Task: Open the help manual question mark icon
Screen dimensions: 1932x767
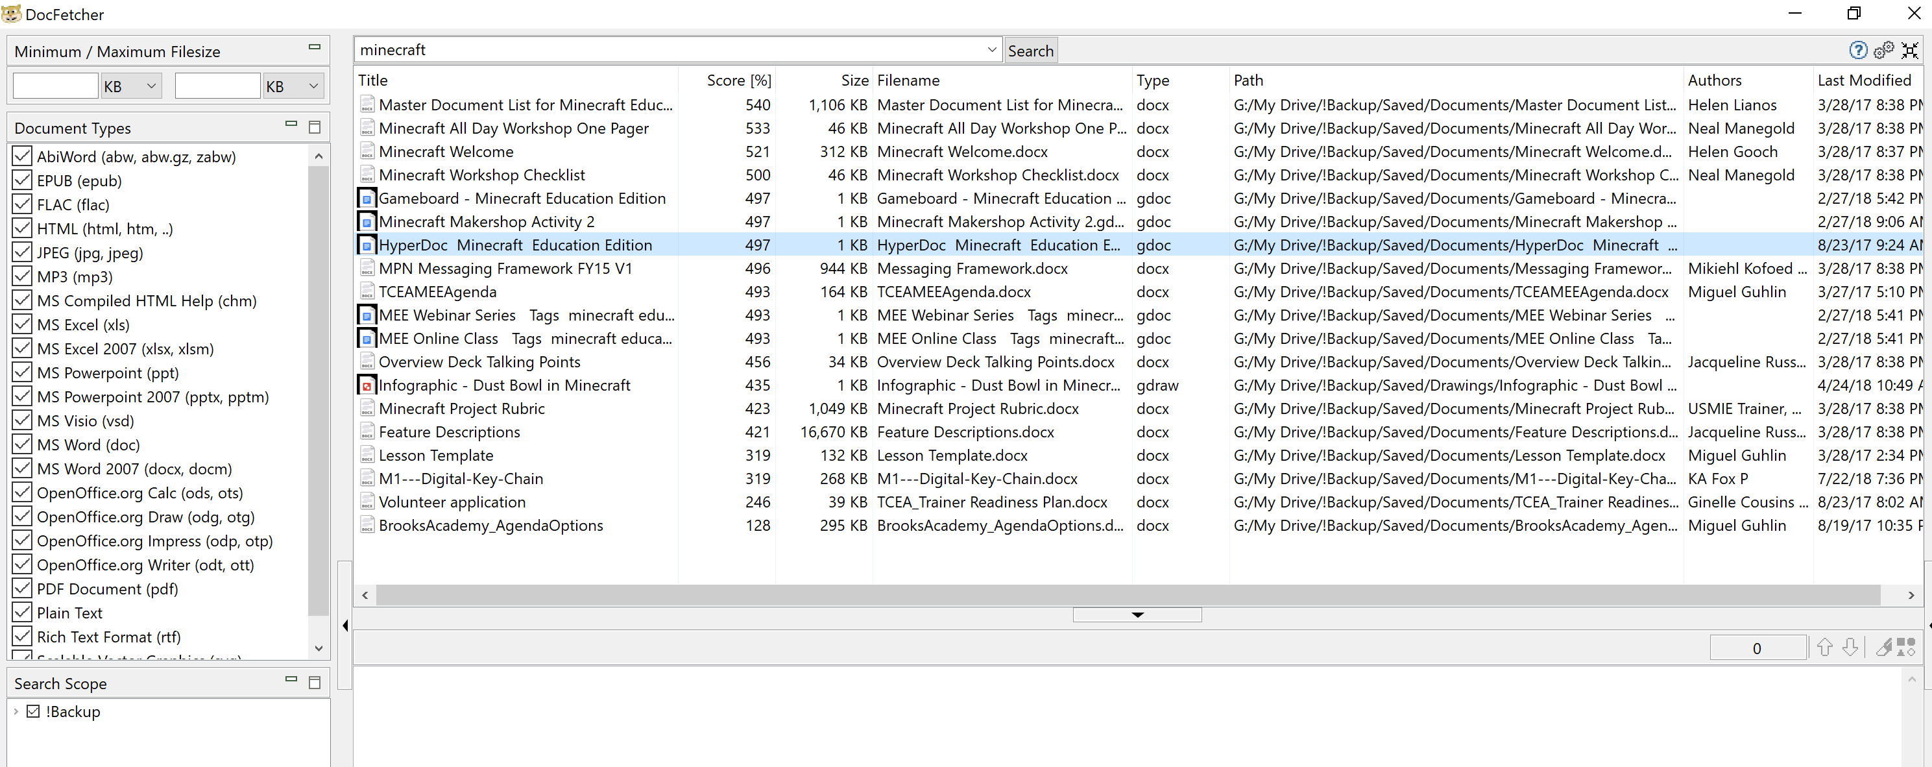Action: click(1858, 50)
